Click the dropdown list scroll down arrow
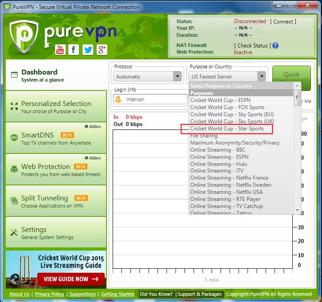The width and height of the screenshot is (322, 302). [297, 210]
